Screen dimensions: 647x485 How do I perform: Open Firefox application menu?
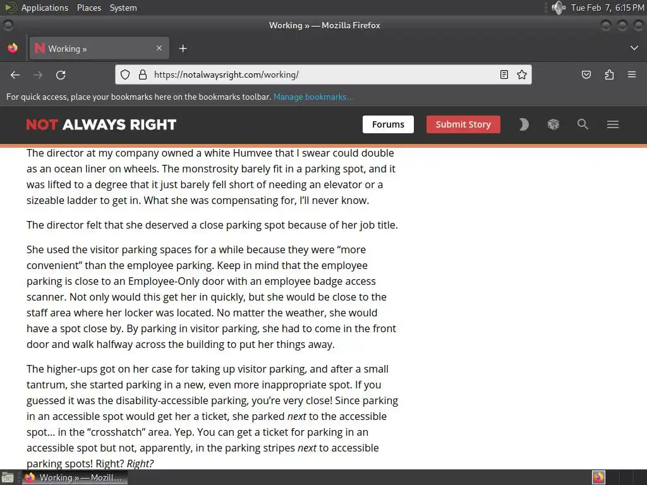coord(632,75)
